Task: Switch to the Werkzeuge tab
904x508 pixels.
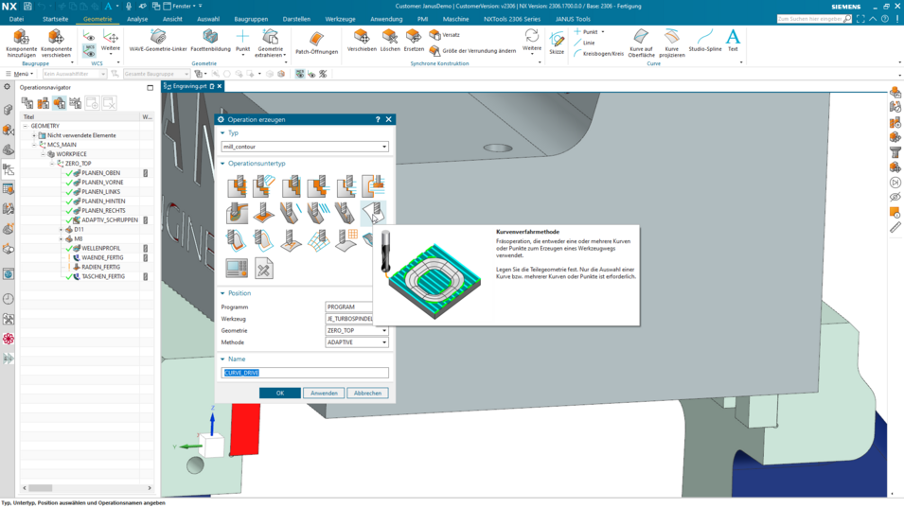Action: 340,19
